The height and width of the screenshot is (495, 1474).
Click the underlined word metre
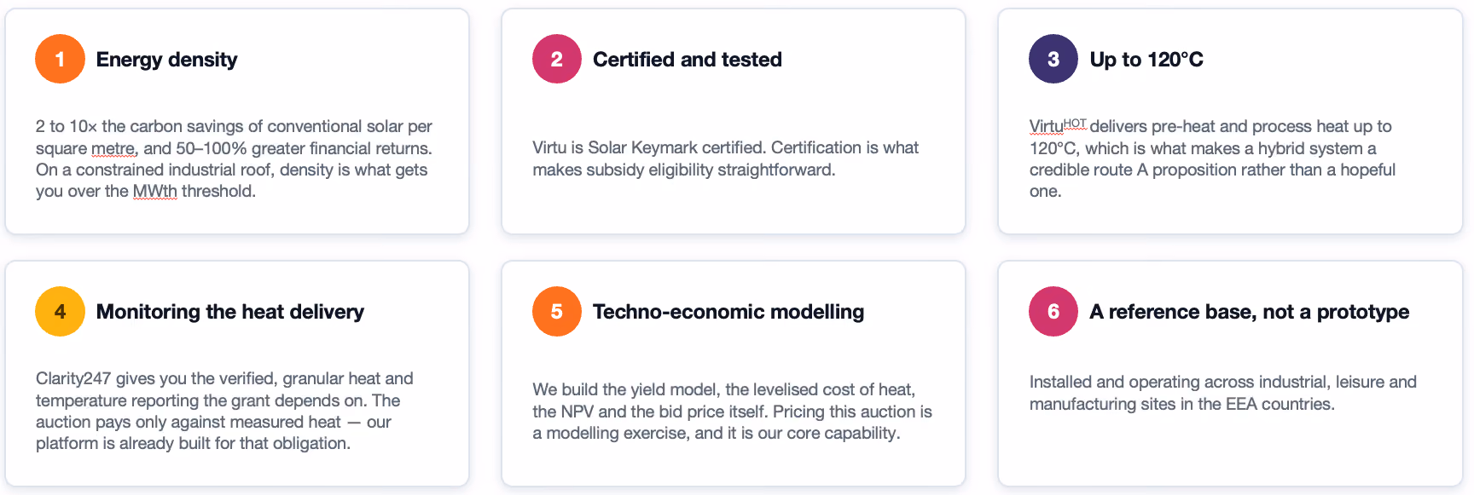pos(113,148)
